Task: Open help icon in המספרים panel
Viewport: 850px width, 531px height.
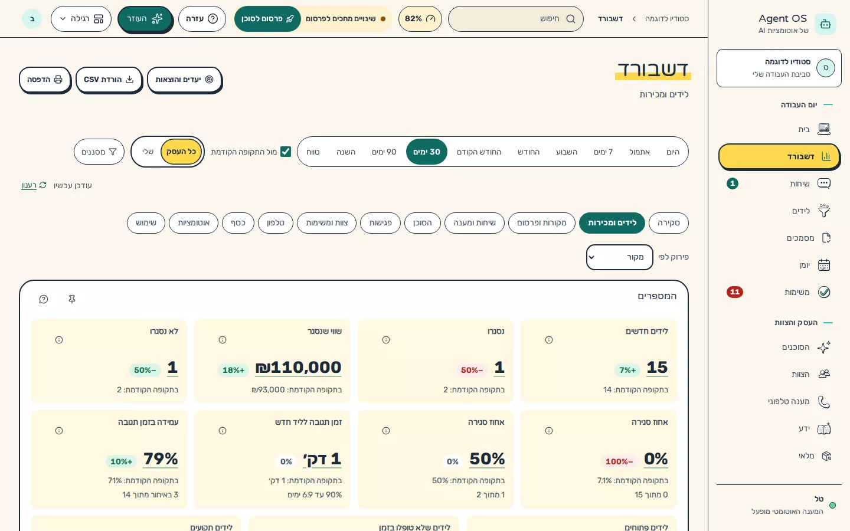Action: coord(44,299)
